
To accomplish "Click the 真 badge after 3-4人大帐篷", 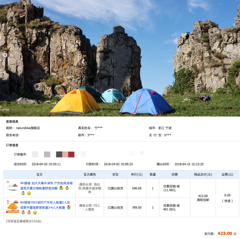I will [69, 207].
